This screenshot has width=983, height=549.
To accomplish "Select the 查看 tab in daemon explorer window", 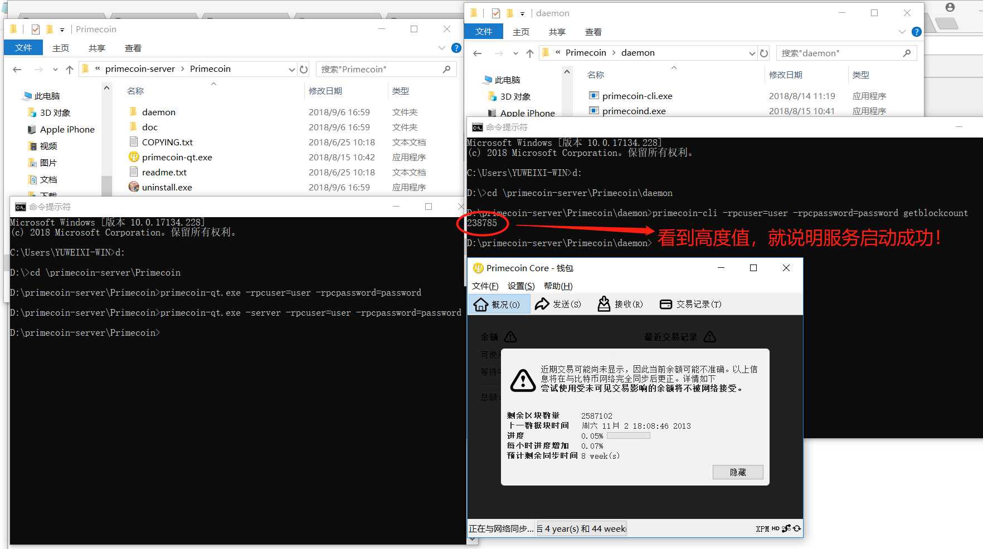I will [593, 32].
